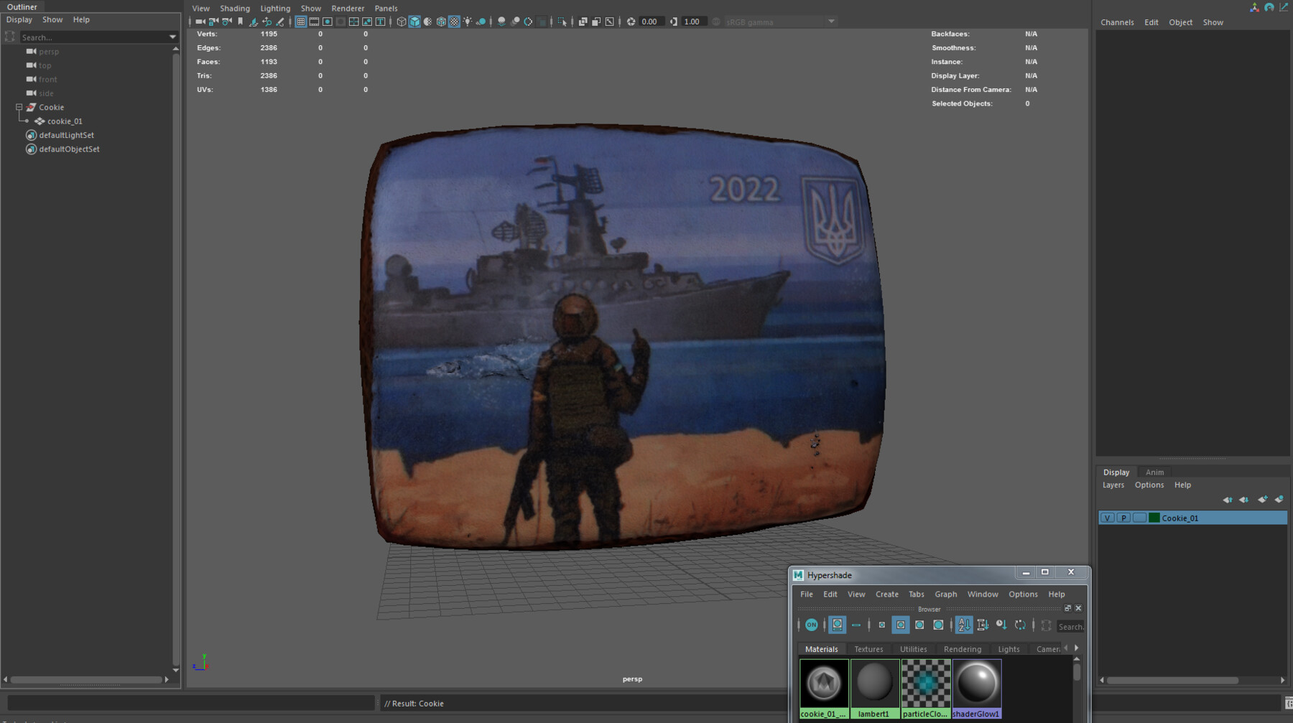
Task: Enable smooth shade all cube icon
Action: click(x=414, y=22)
